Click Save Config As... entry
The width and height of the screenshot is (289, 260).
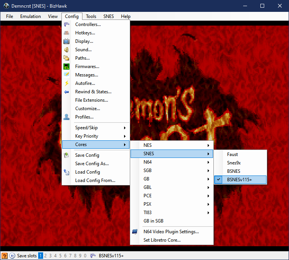coord(92,164)
